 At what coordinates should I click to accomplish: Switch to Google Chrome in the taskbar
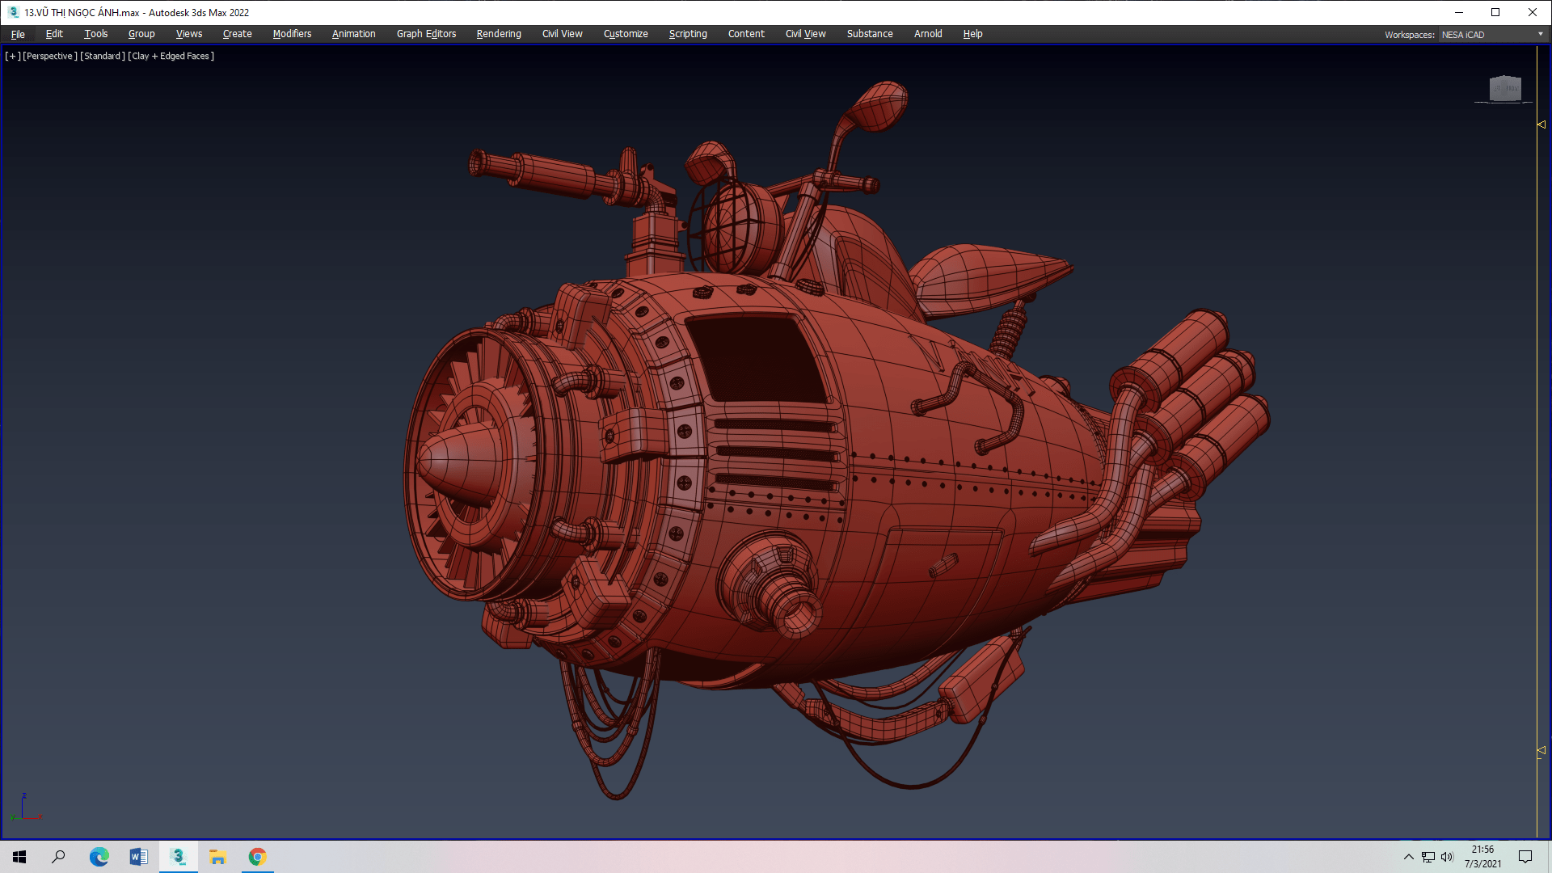[257, 857]
